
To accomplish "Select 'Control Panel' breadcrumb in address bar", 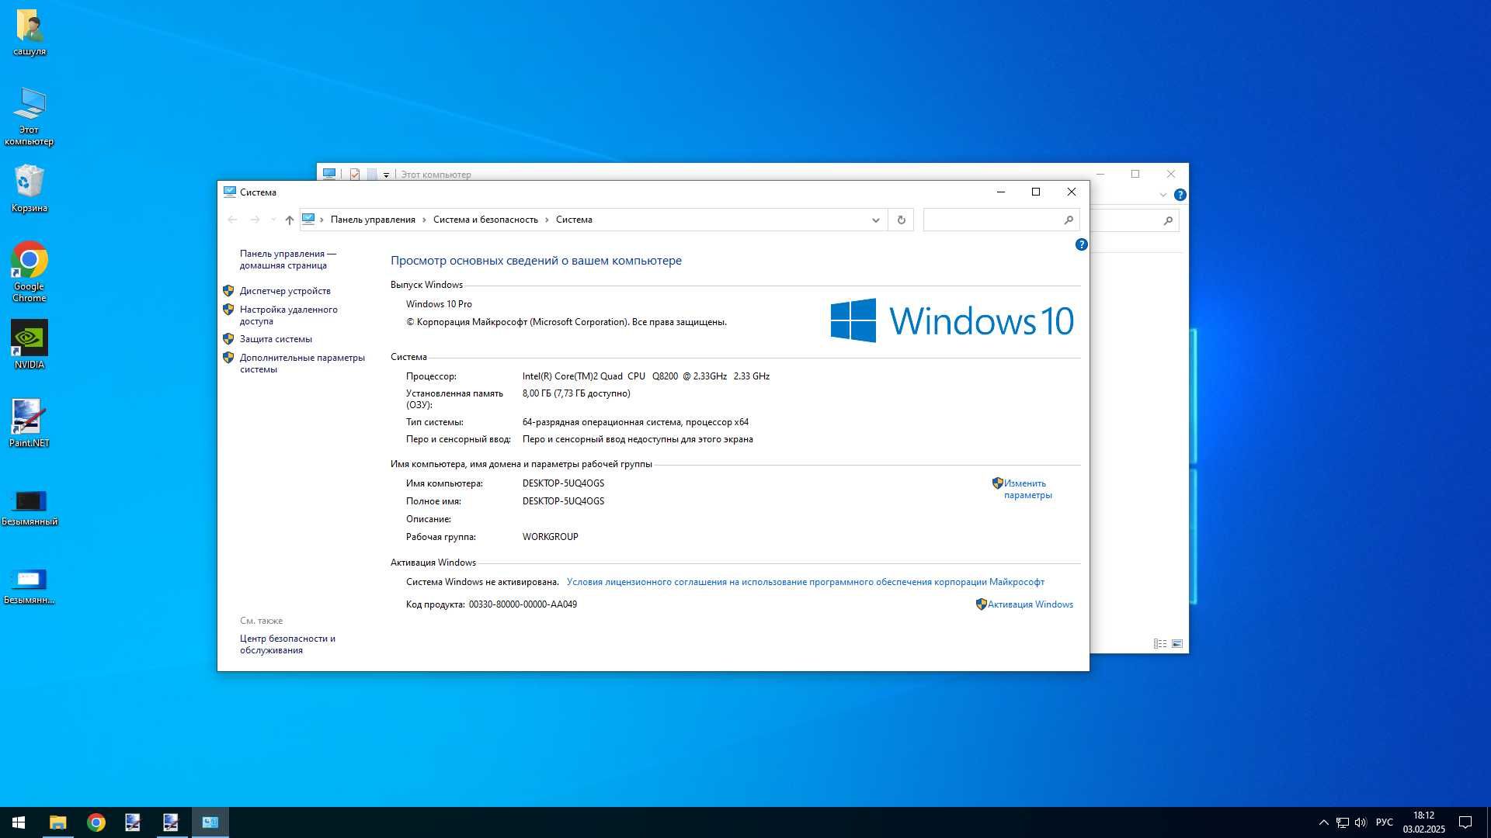I will click(373, 220).
